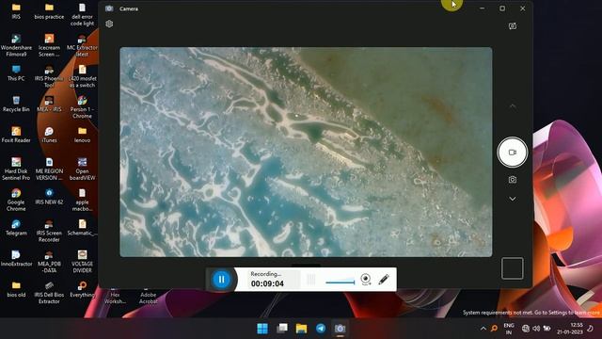Open Task View in taskbar

(x=282, y=329)
